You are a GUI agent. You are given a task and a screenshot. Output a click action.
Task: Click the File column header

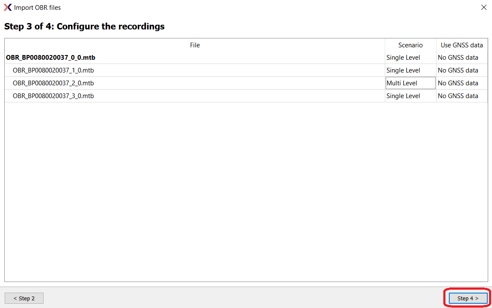click(195, 45)
